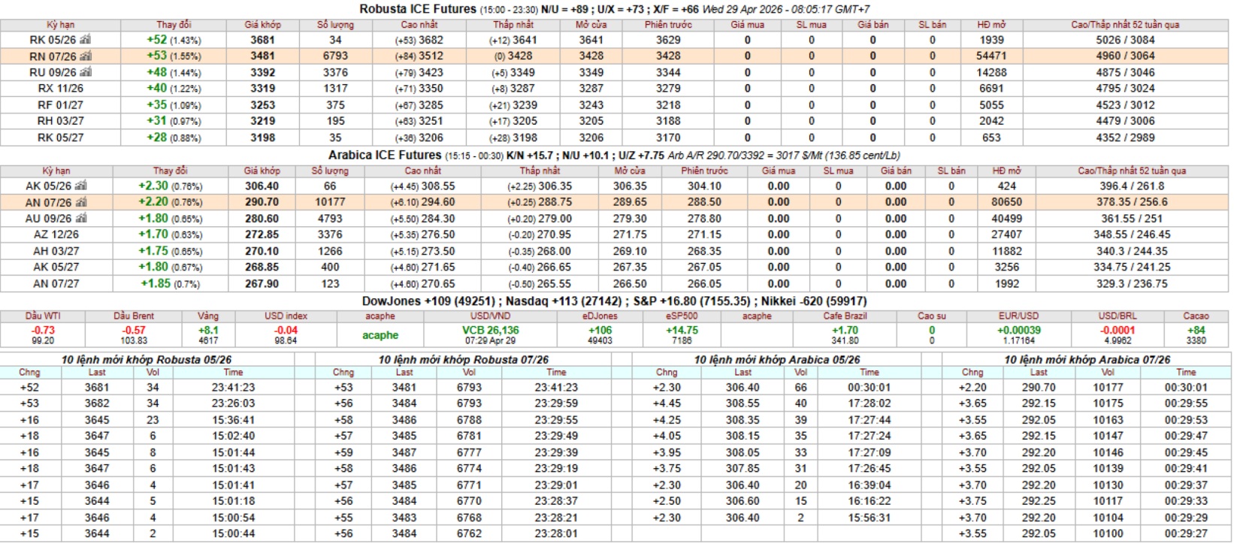Click the Cacao price cell

click(1196, 334)
